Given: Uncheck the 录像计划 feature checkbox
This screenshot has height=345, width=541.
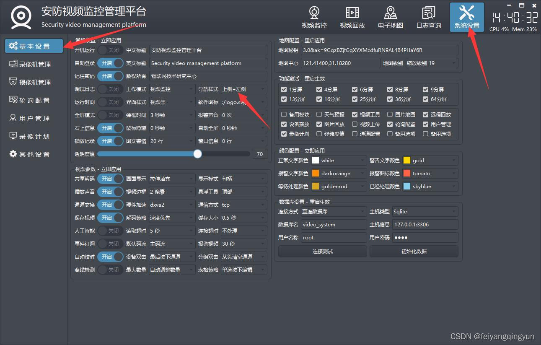Looking at the screenshot, I should click(x=284, y=134).
